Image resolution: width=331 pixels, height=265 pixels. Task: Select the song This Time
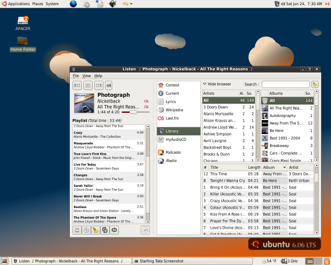click(x=258, y=174)
